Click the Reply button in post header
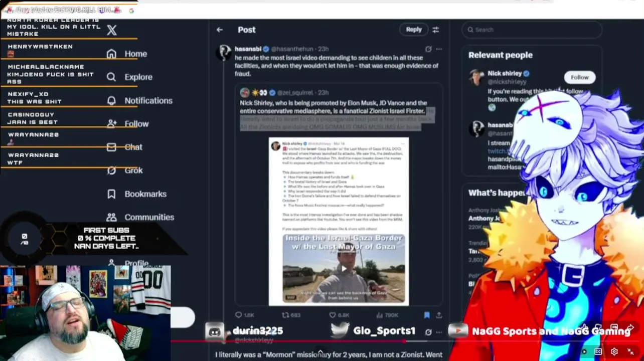The height and width of the screenshot is (361, 644). pos(414,30)
